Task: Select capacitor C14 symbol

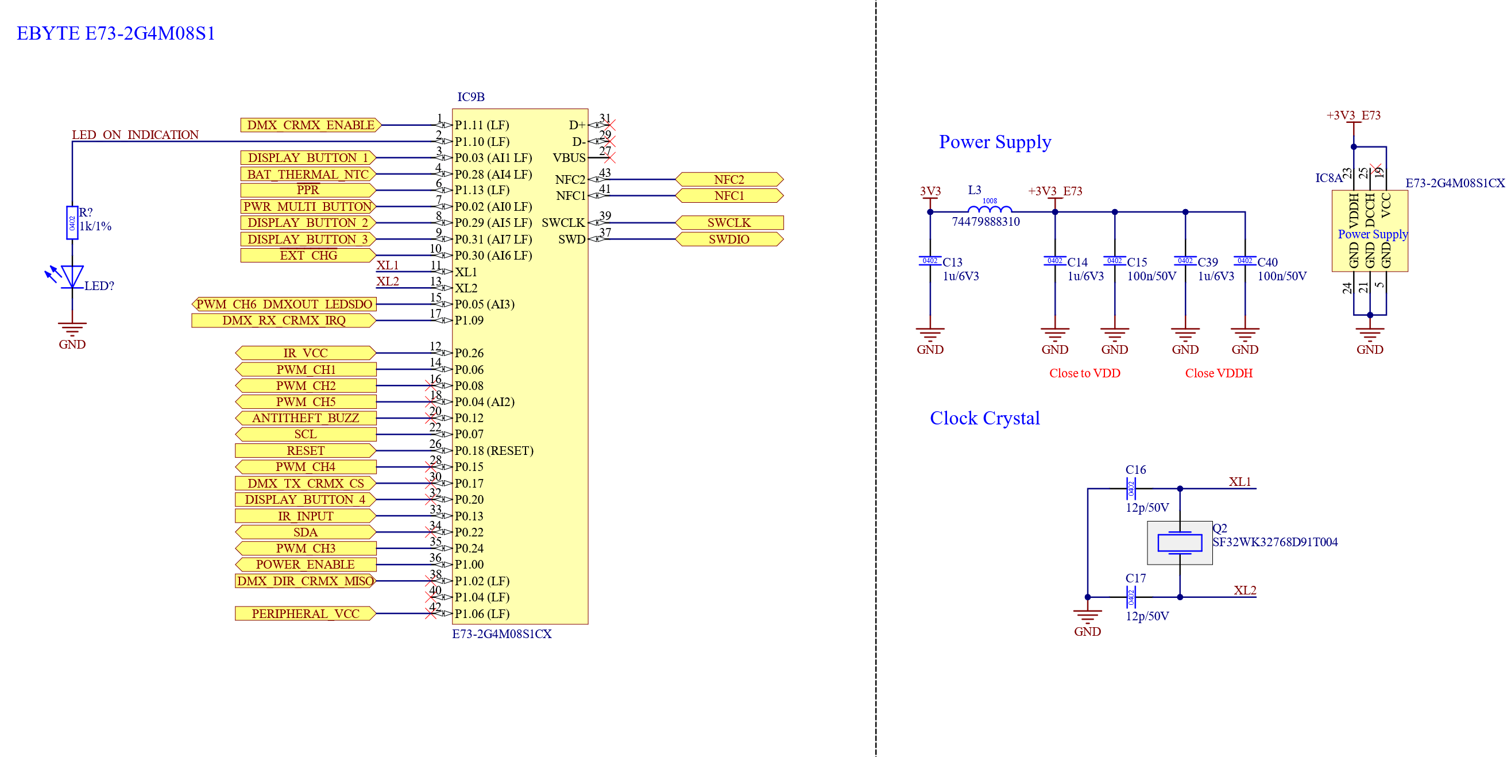Action: tap(1054, 261)
